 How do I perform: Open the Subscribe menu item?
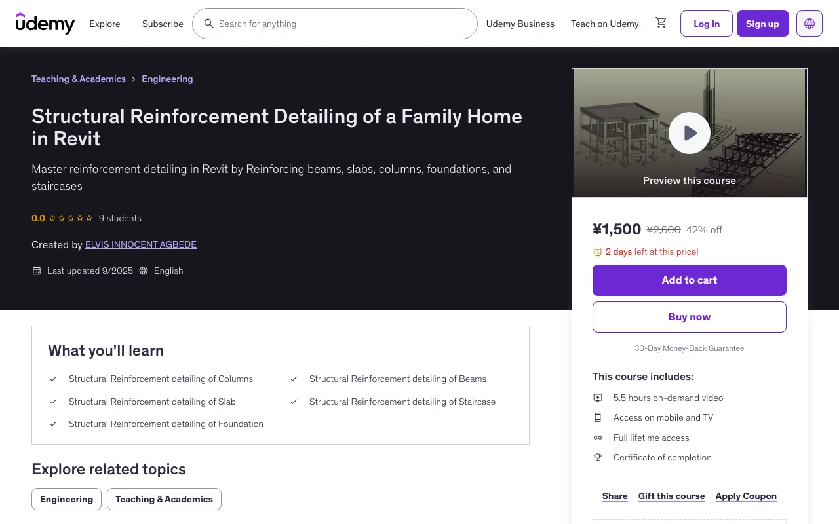click(x=163, y=24)
